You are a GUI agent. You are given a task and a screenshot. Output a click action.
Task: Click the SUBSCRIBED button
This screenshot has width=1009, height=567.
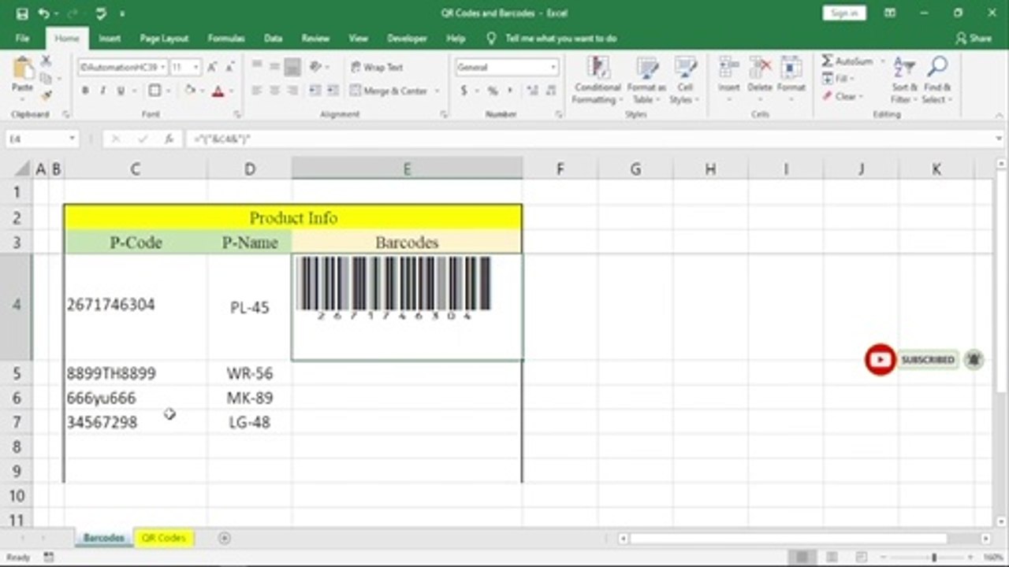point(928,360)
